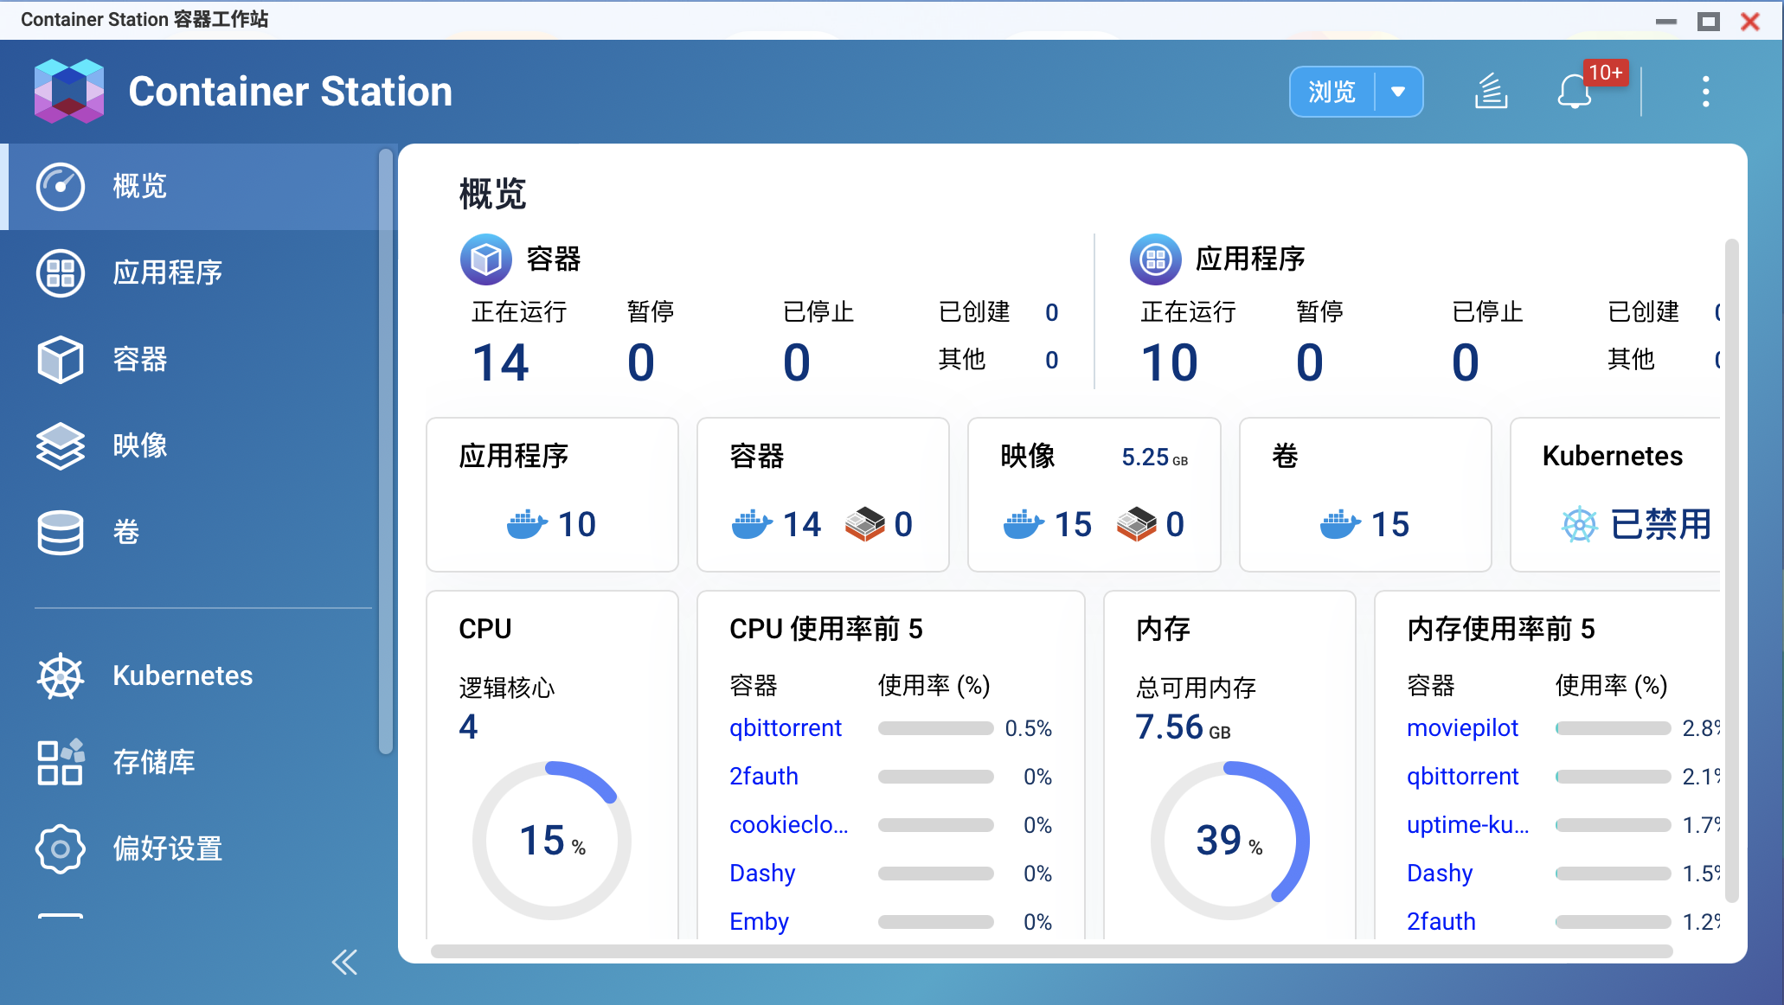This screenshot has width=1784, height=1005.
Task: Click the memory 39% usage gauge
Action: pos(1229,840)
